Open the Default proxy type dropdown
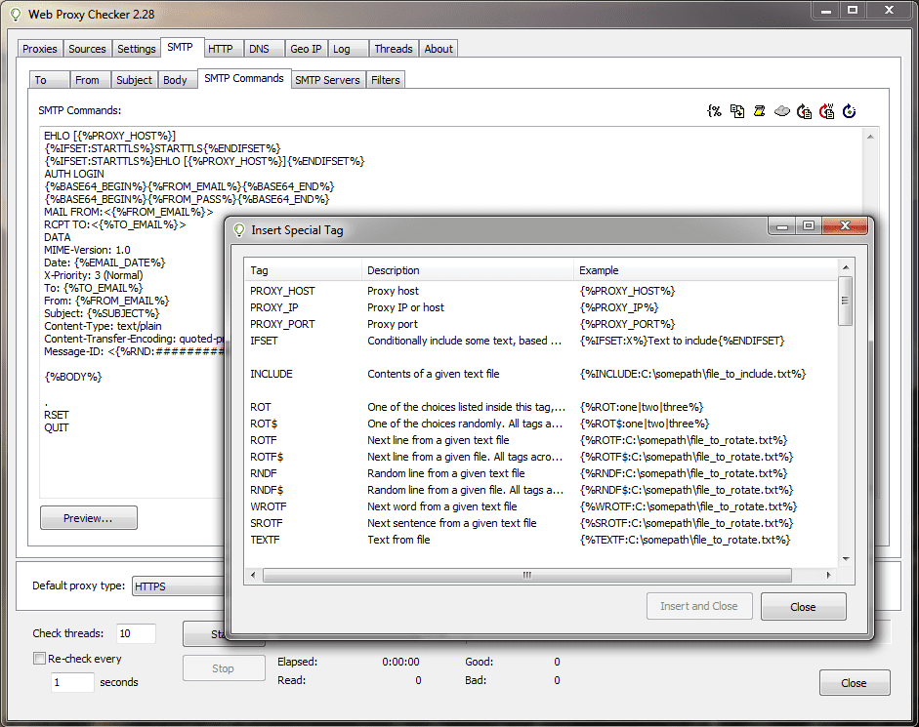919x727 pixels. coord(179,586)
